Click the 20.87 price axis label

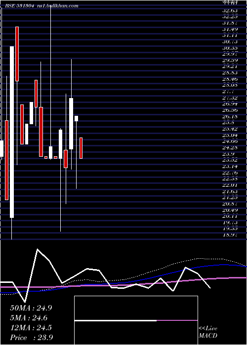[x=230, y=204]
